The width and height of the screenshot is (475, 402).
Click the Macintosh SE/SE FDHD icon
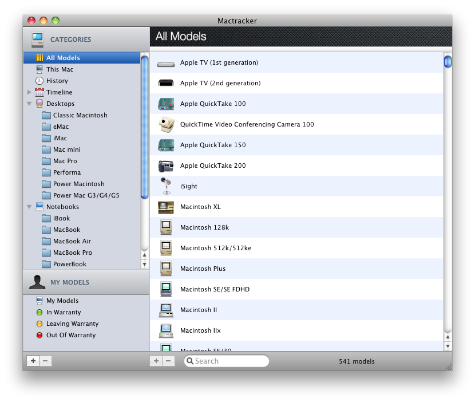point(166,289)
